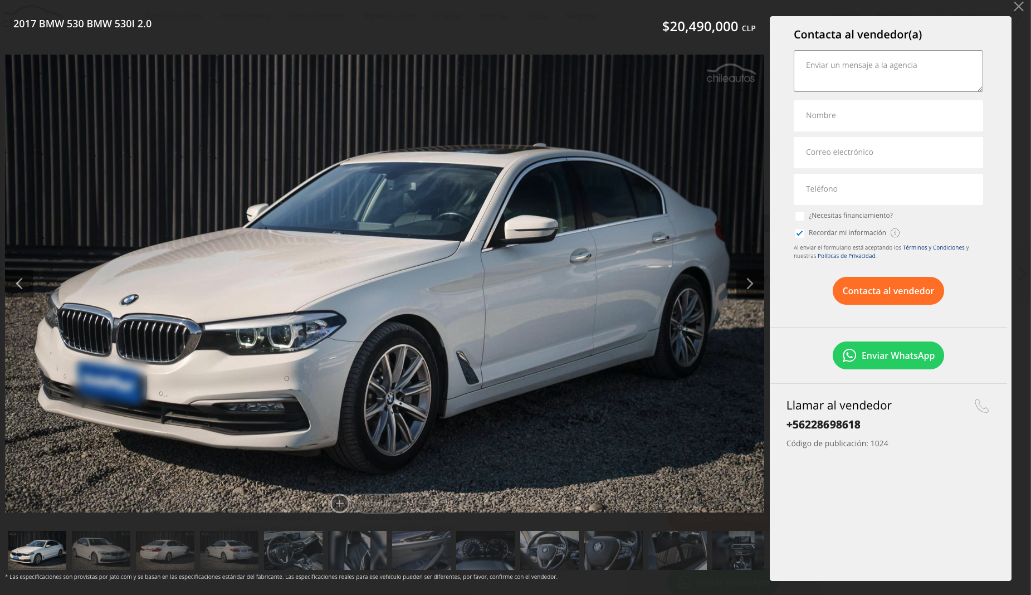Viewport: 1031px width, 595px height.
Task: Click the phone icon beside Llamar al vendedor
Action: [981, 406]
